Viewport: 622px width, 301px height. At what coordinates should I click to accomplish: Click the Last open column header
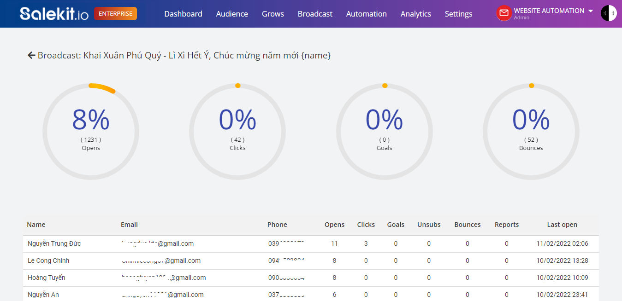[562, 225]
